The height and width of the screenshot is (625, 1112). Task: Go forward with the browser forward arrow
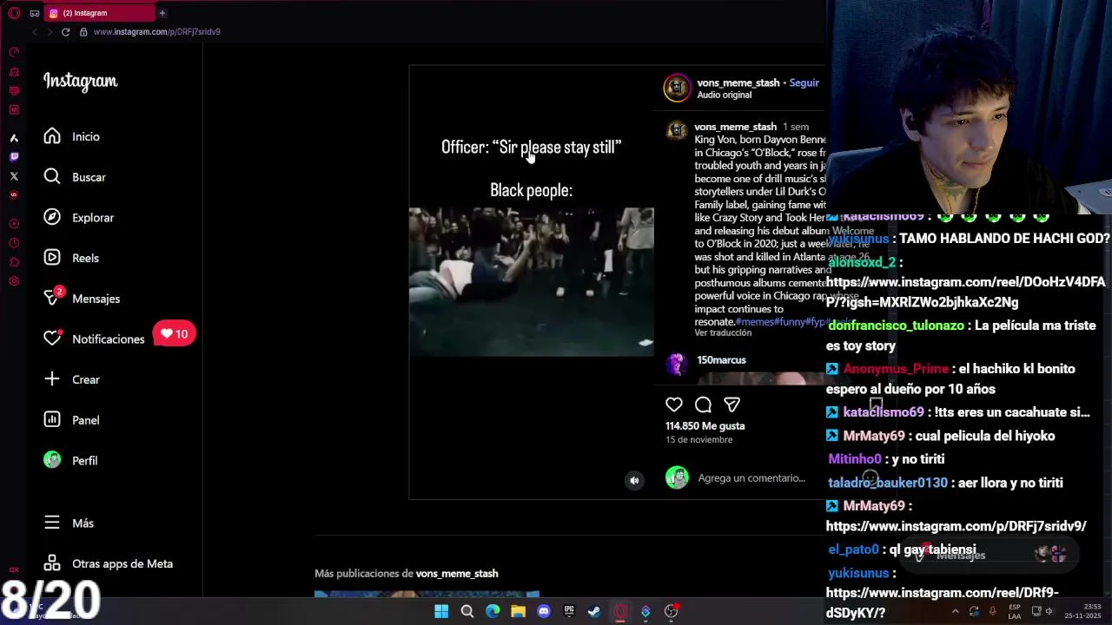[x=50, y=32]
